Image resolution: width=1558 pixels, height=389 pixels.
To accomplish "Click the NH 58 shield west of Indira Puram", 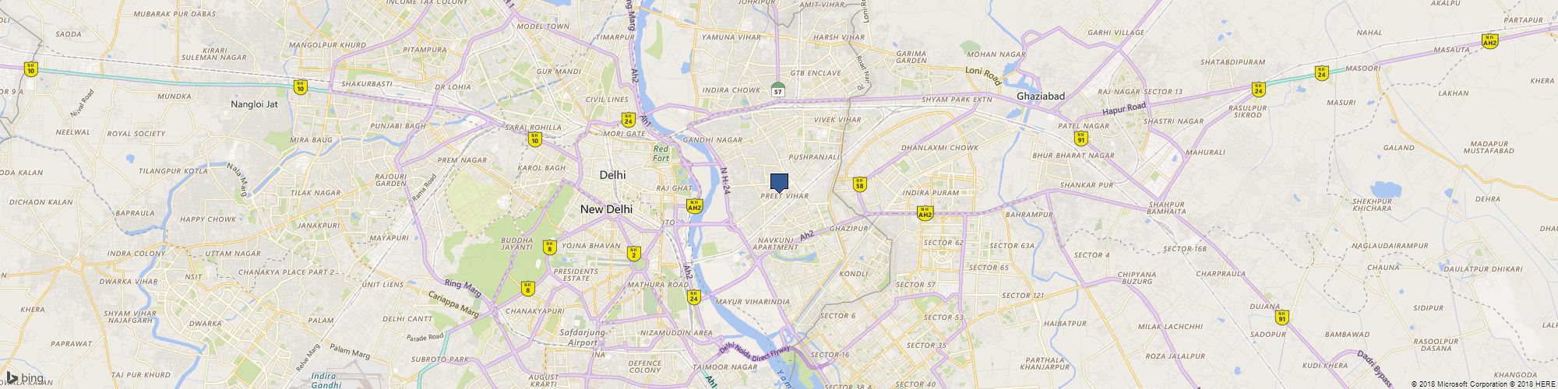I will click(x=859, y=184).
